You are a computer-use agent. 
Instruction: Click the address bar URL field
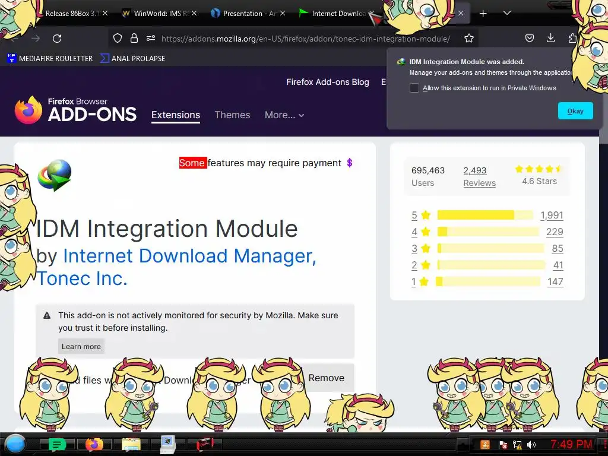pyautogui.click(x=306, y=39)
